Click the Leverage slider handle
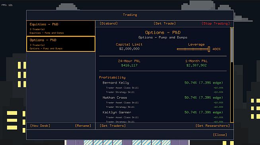The height and width of the screenshot is (145, 260). (209, 49)
